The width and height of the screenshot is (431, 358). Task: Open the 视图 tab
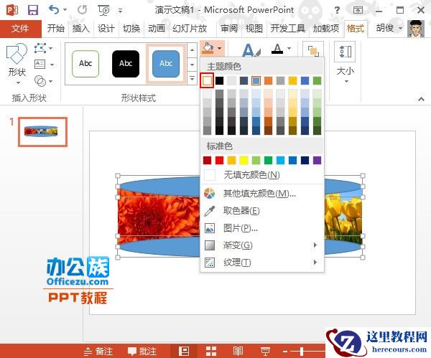[x=254, y=28]
